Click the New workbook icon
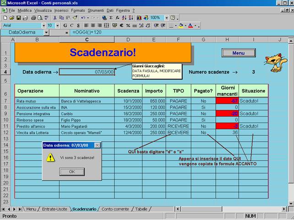The height and width of the screenshot is (220, 294). coord(5,18)
